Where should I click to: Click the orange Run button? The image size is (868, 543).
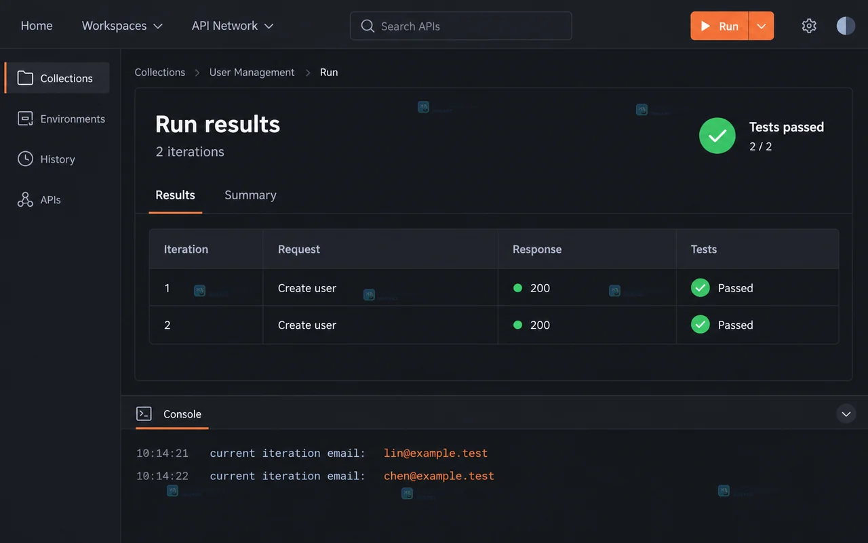[x=719, y=26]
